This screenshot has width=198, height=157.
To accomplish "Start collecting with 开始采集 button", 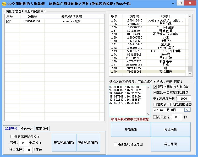I will pos(131,129).
